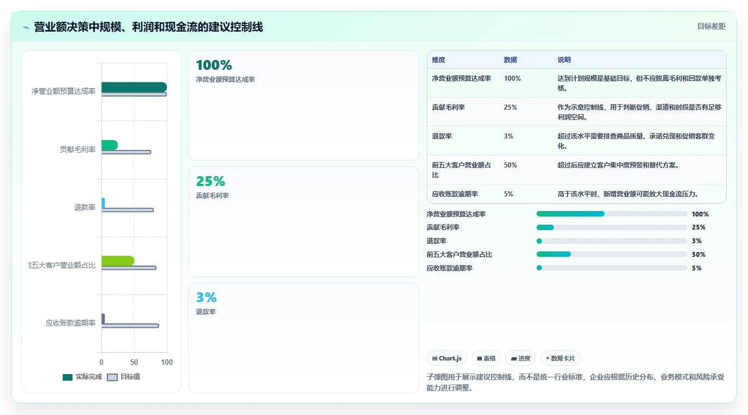The image size is (748, 415).
Task: Click the 表格 tag icon
Action: (x=479, y=359)
